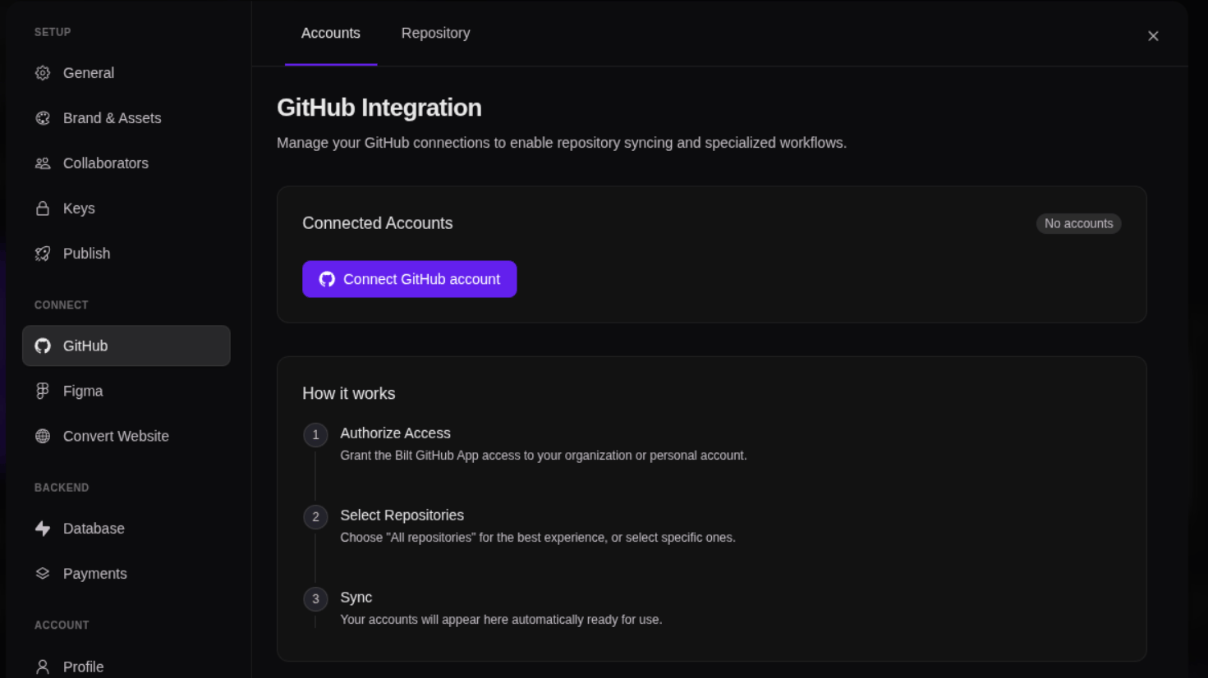Screen dimensions: 1208x678
Task: Click step 1 number circle
Action: click(x=315, y=435)
